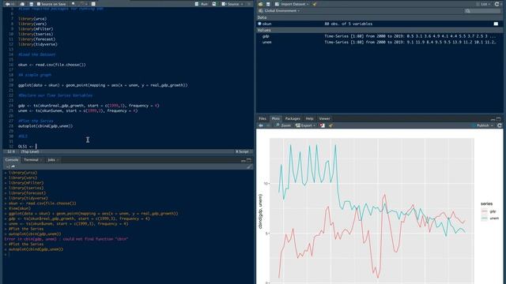
Task: Show document outline icon
Action: pos(249,4)
